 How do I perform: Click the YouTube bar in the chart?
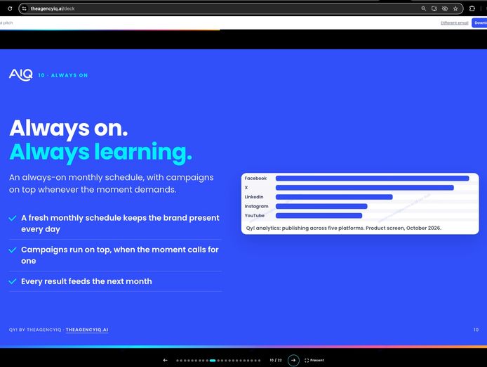click(319, 216)
